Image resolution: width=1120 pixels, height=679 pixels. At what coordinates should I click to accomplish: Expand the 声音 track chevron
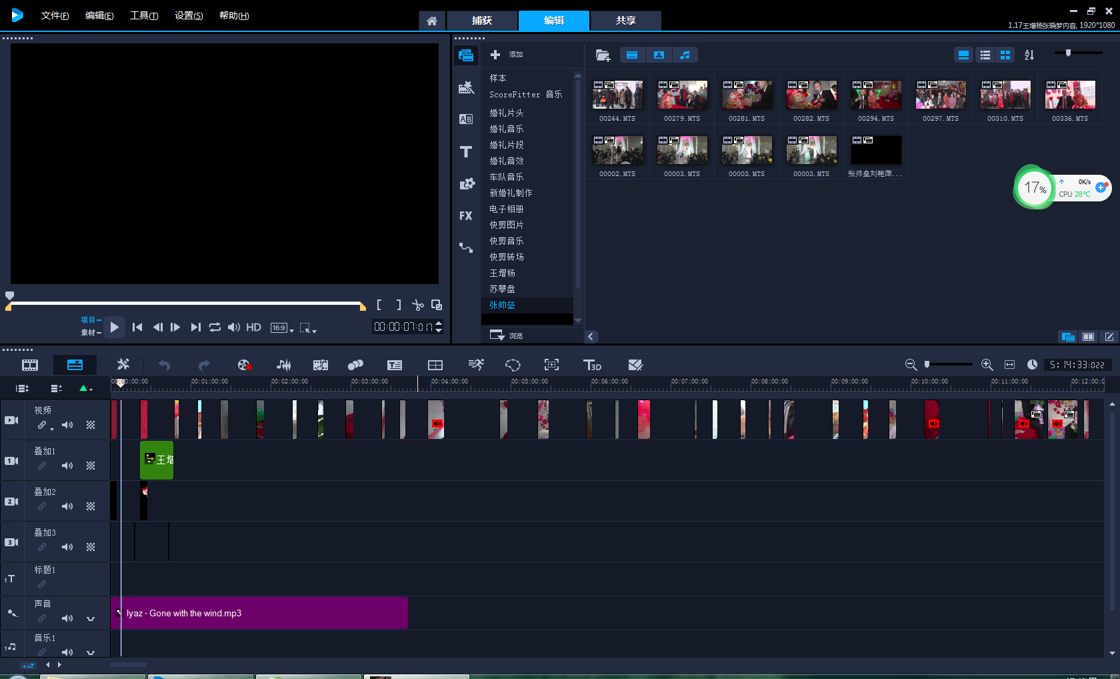coord(91,619)
